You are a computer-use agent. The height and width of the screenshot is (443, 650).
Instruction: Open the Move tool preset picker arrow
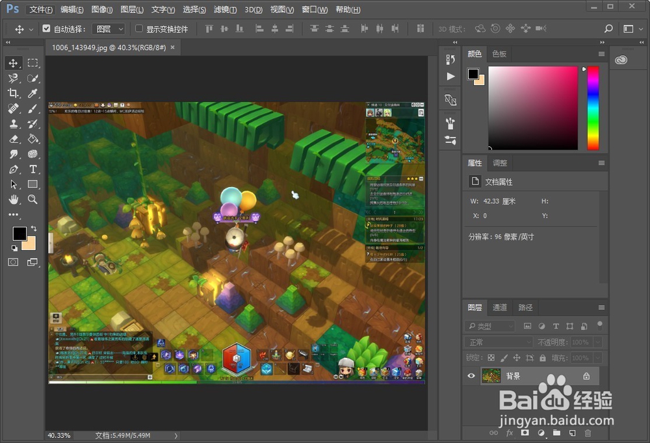31,29
